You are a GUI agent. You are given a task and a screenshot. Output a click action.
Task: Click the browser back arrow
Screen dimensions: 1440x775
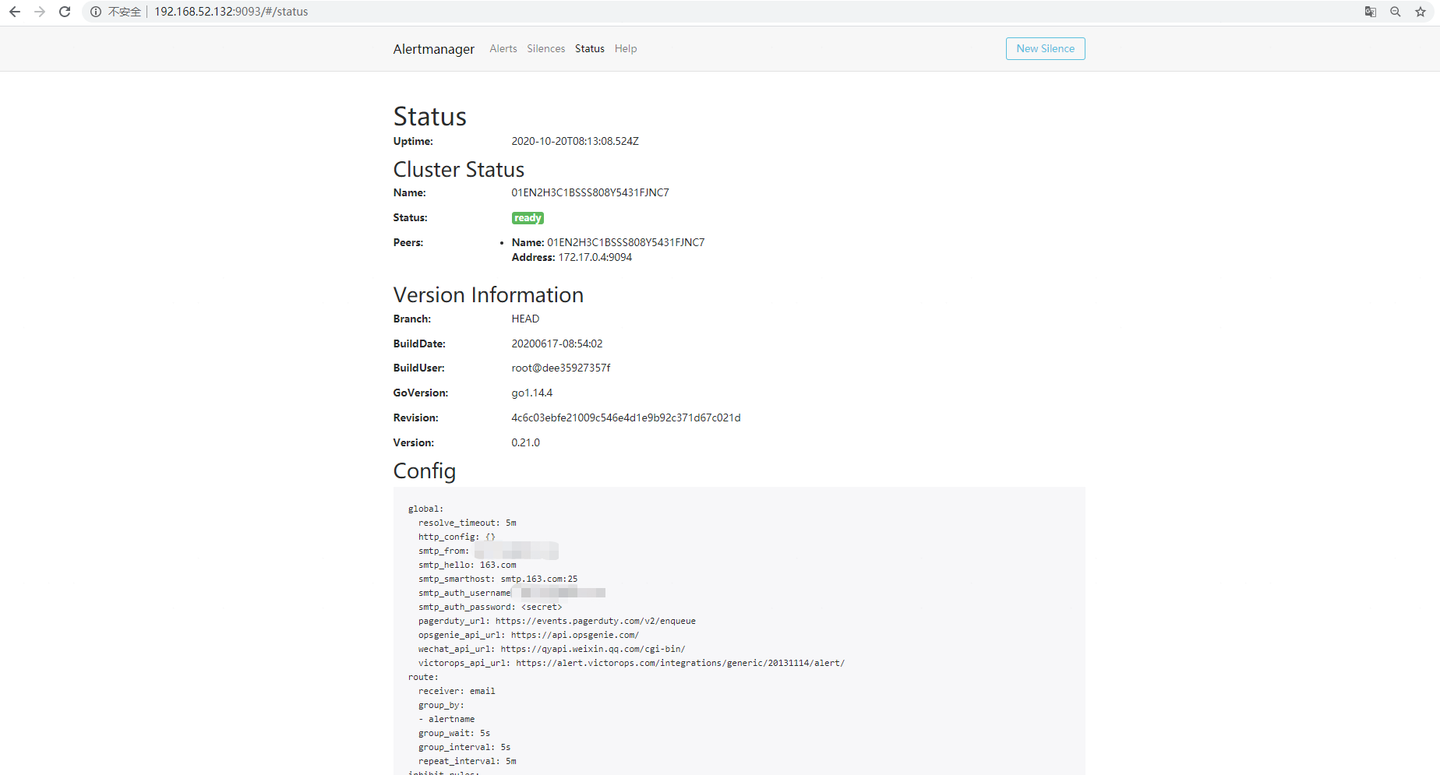click(x=15, y=12)
